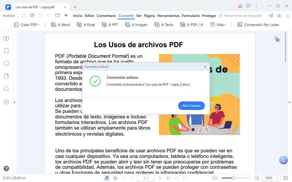Close the Convertir a Word dialog
This screenshot has height=182, width=292.
tap(205, 67)
